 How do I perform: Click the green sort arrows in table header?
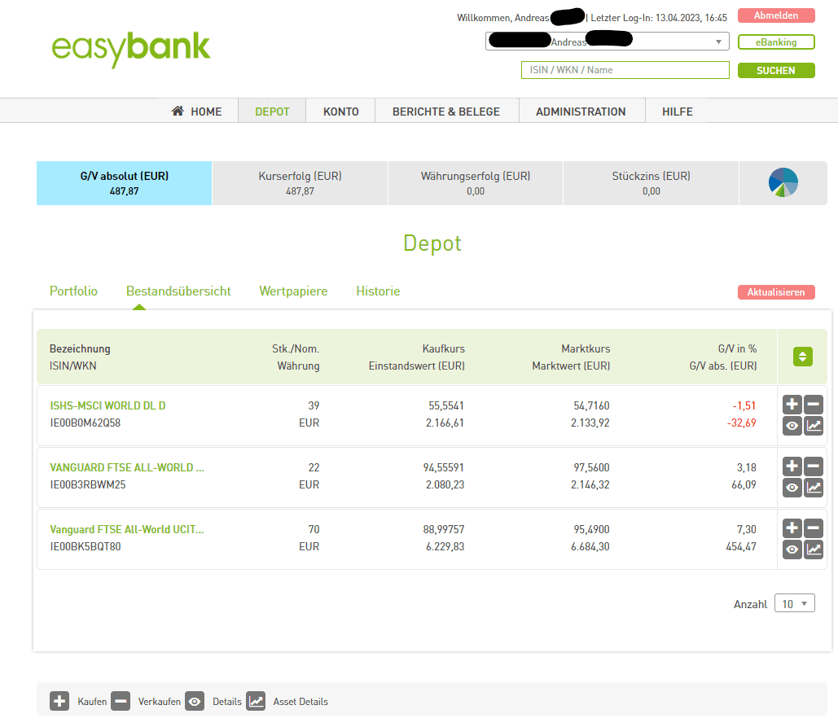803,357
